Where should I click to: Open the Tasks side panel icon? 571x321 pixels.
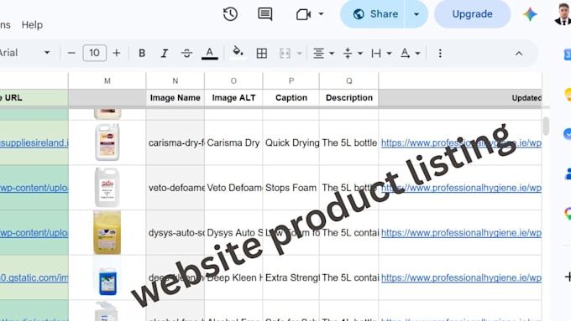coord(568,134)
